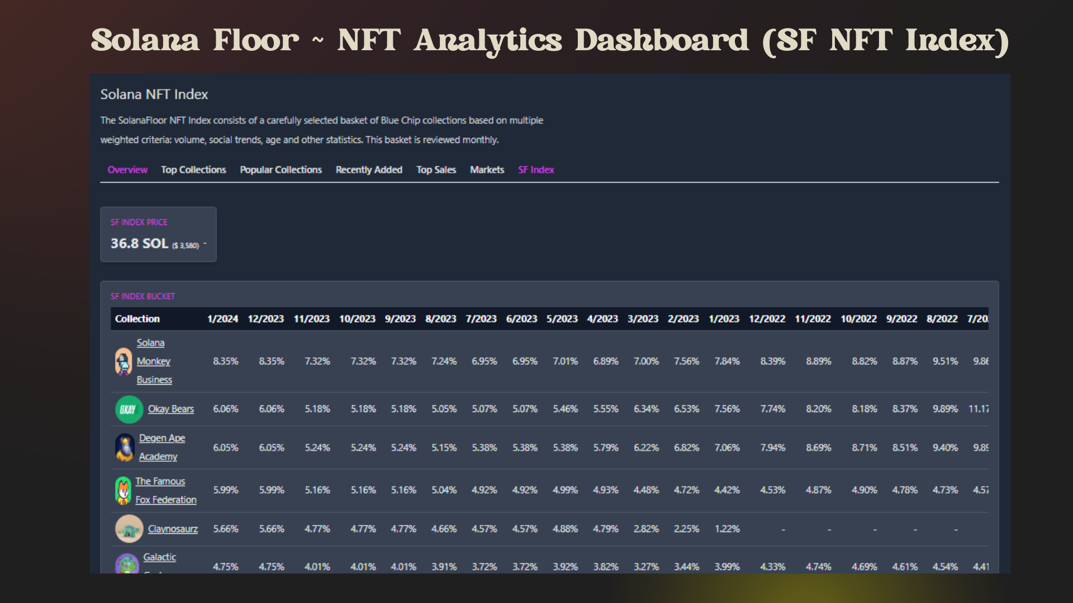
Task: Open the Top Sales tab
Action: (x=436, y=170)
